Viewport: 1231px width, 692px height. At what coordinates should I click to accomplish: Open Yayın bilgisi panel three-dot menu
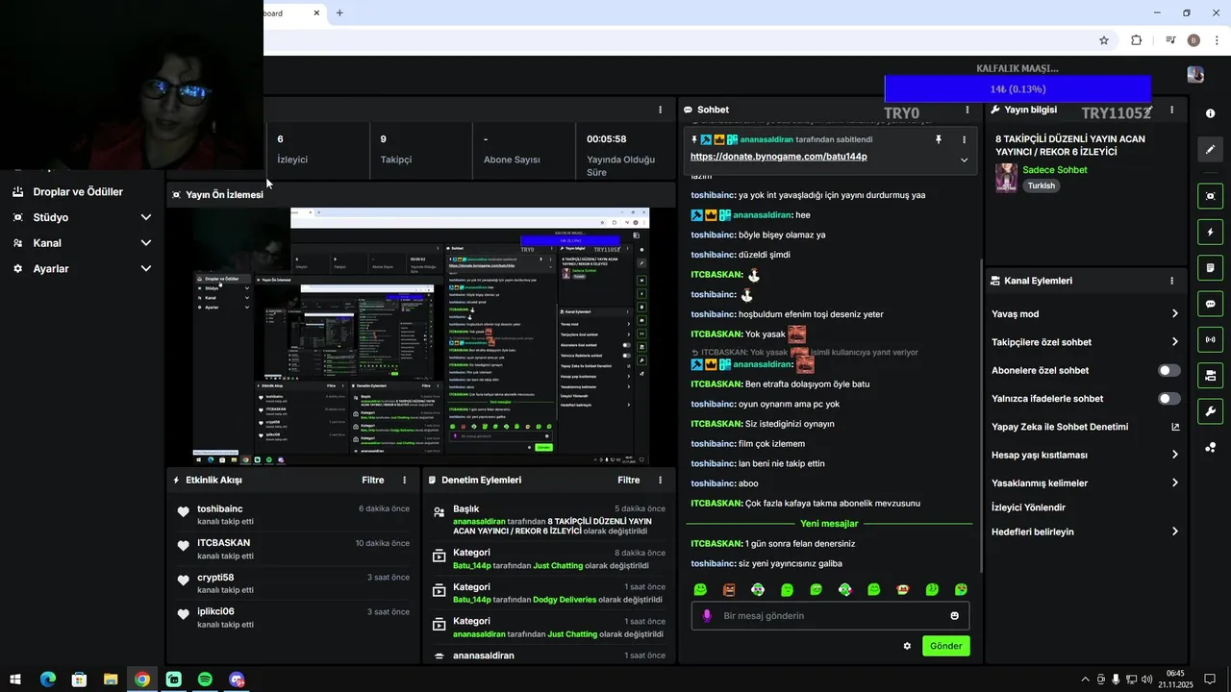(1171, 110)
